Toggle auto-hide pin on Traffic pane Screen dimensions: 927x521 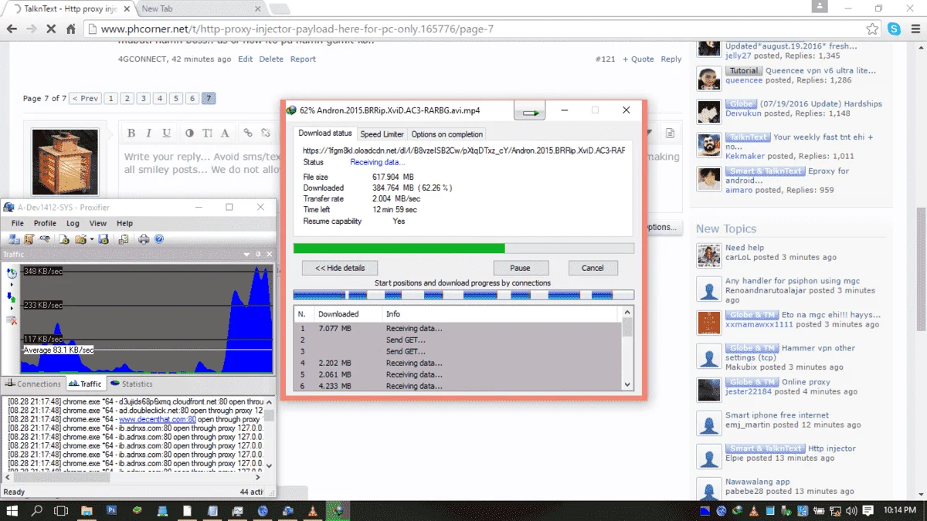[258, 254]
